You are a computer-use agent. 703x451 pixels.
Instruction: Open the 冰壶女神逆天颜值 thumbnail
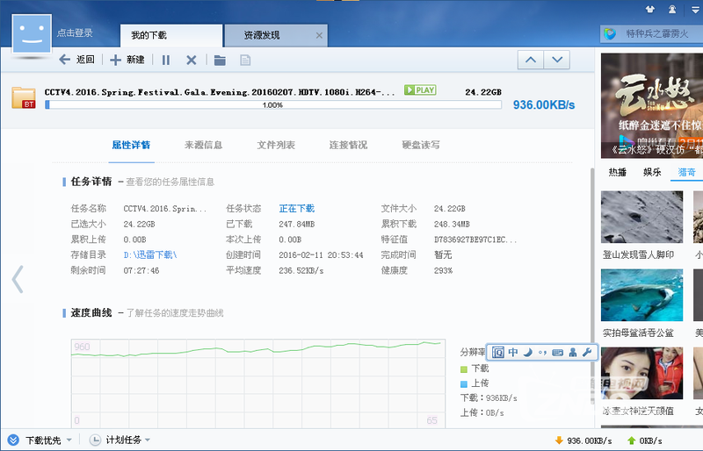click(x=642, y=374)
